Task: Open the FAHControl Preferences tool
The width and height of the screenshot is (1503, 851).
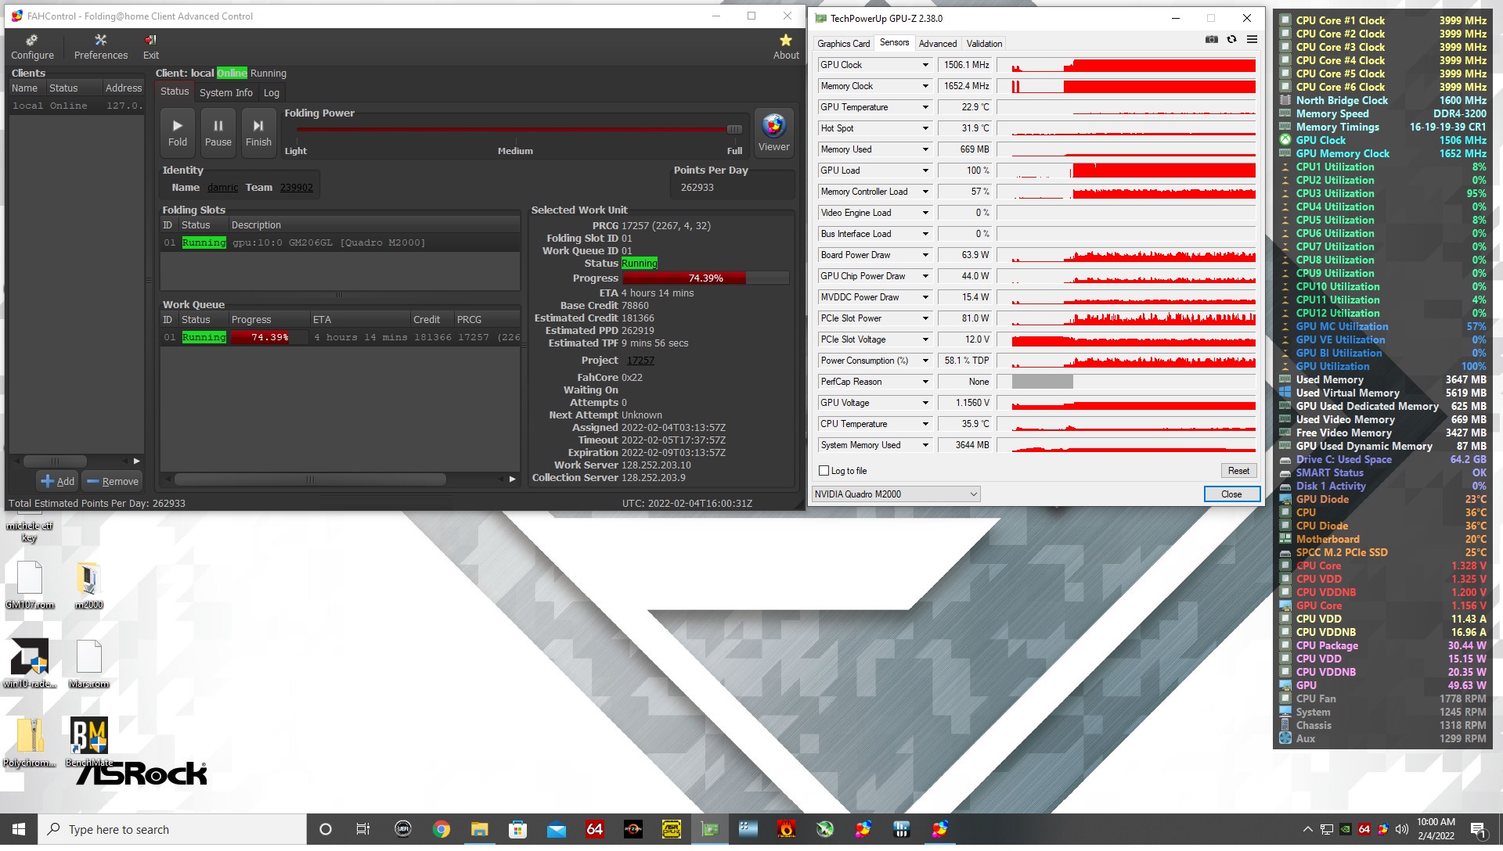Action: (100, 47)
